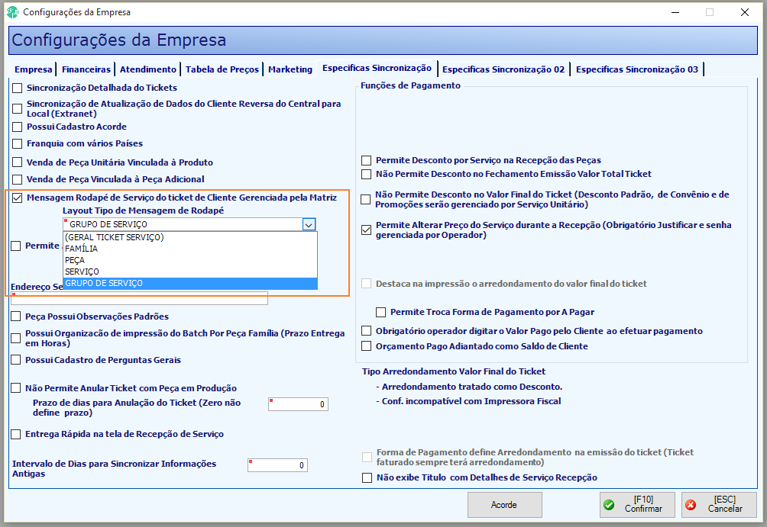
Task: Click the Acorde button
Action: tap(504, 505)
